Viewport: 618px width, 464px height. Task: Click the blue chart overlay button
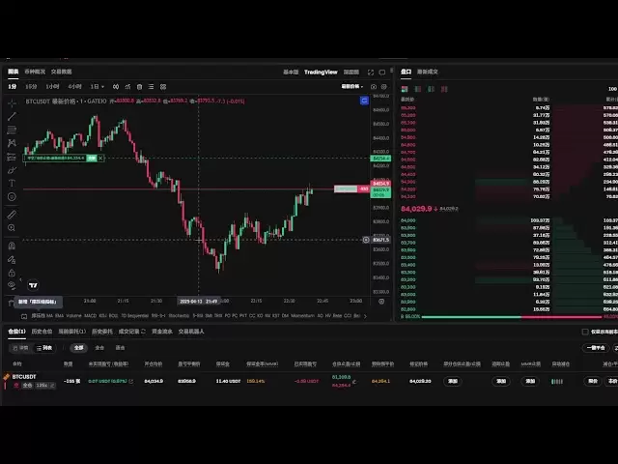[364, 101]
